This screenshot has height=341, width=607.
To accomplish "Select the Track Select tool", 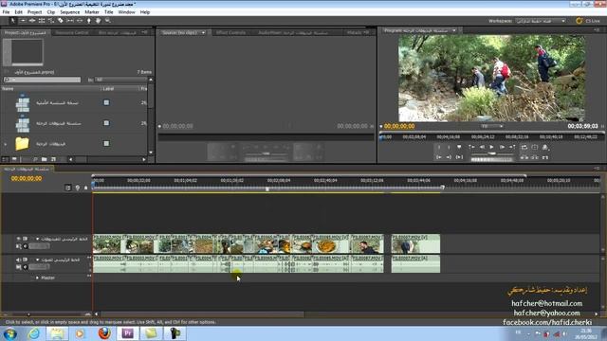I will click(x=23, y=21).
